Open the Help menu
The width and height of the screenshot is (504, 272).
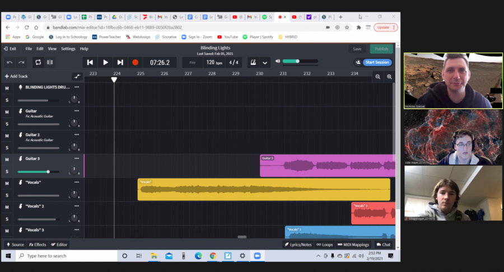[84, 49]
